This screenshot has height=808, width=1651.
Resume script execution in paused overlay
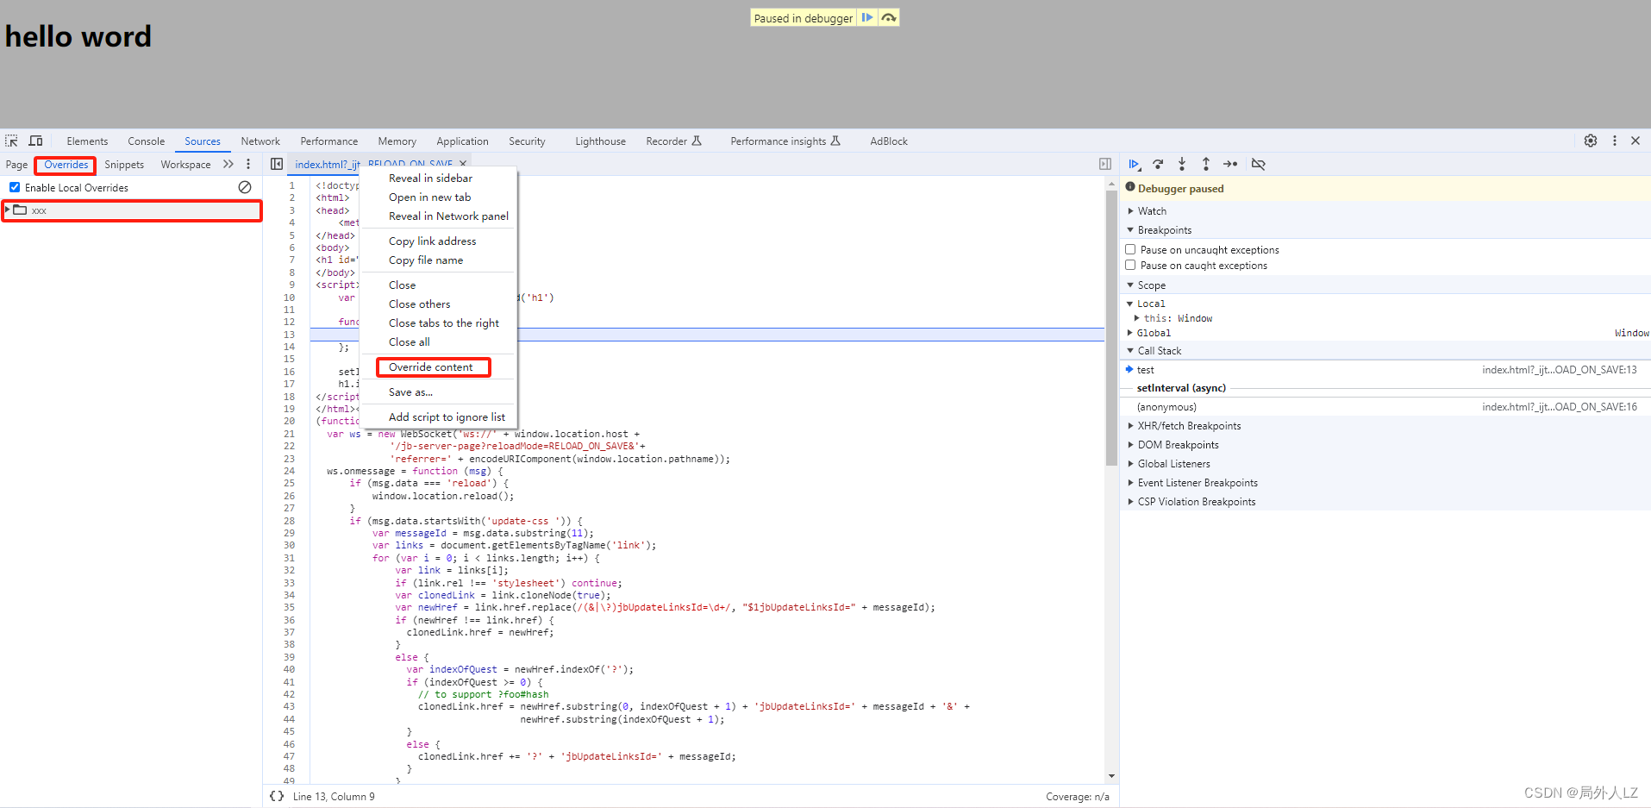[867, 17]
